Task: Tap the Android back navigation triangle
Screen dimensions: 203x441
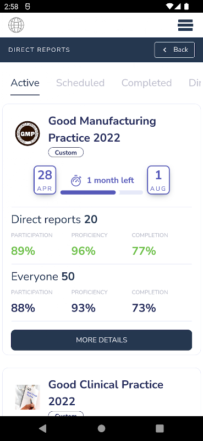Action: (43, 428)
